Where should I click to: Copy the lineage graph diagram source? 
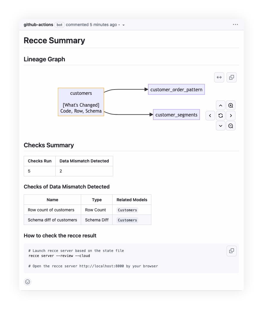pos(232,77)
